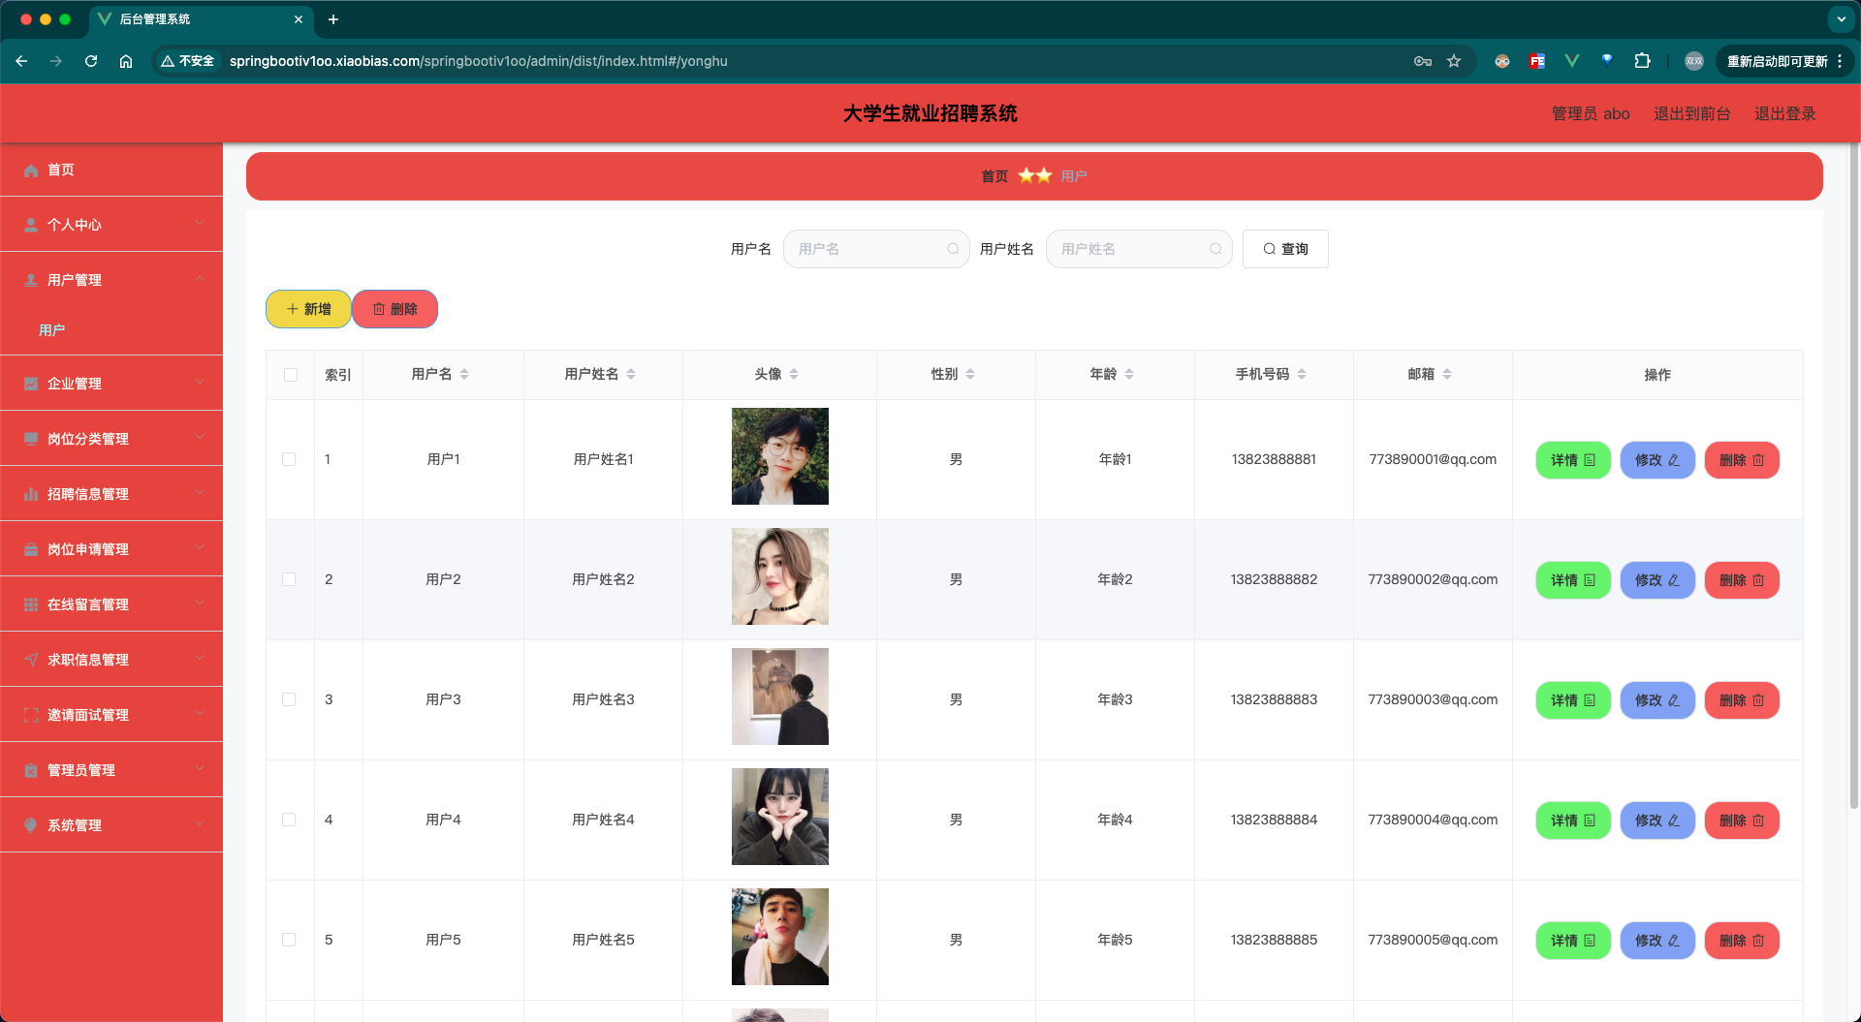1861x1022 pixels.
Task: Click the person icon next to 个人中心
Action: [31, 225]
